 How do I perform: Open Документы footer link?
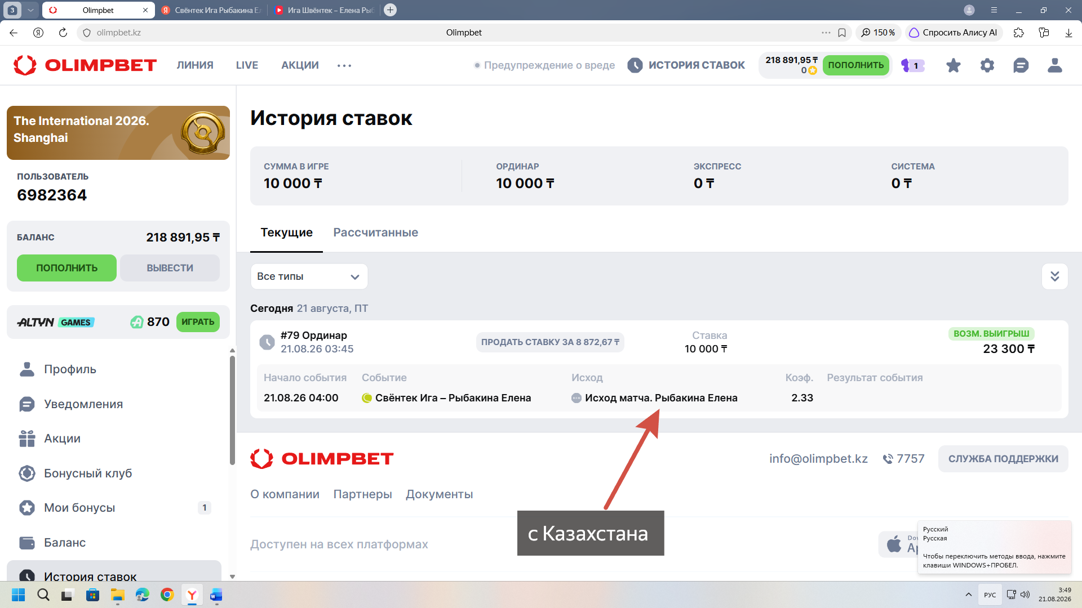pyautogui.click(x=439, y=494)
